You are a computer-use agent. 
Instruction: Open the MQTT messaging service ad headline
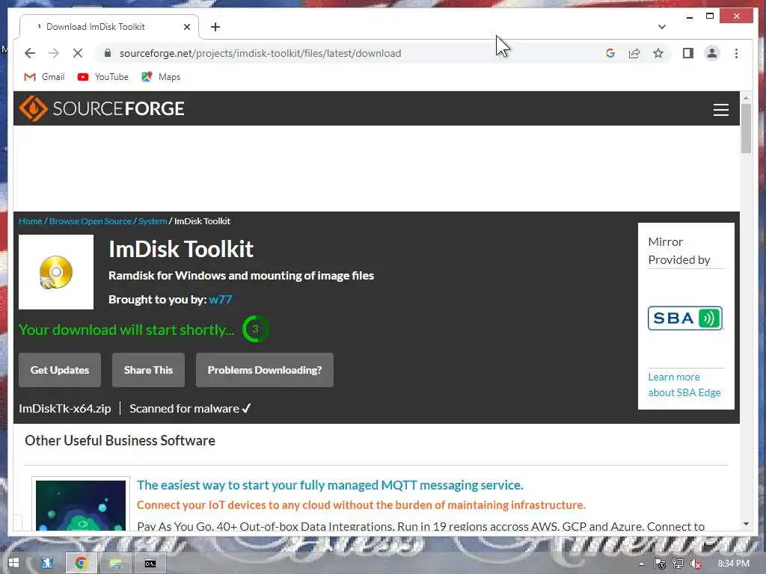coord(330,485)
